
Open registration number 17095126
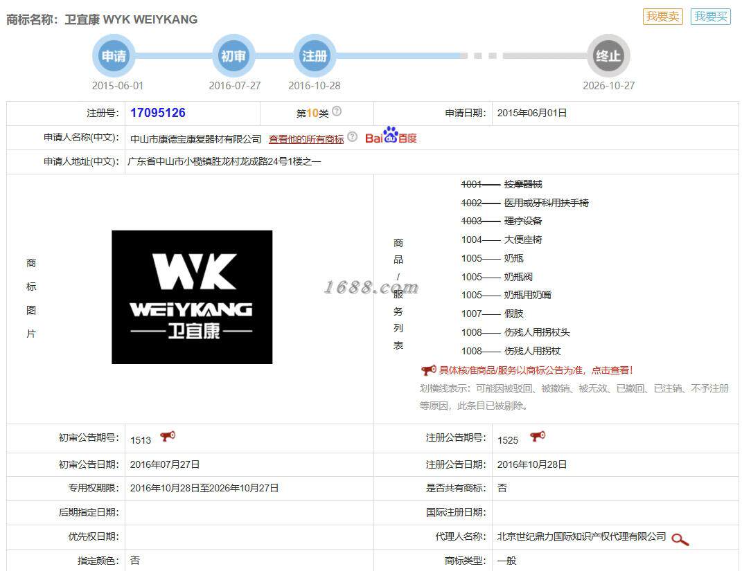(157, 113)
